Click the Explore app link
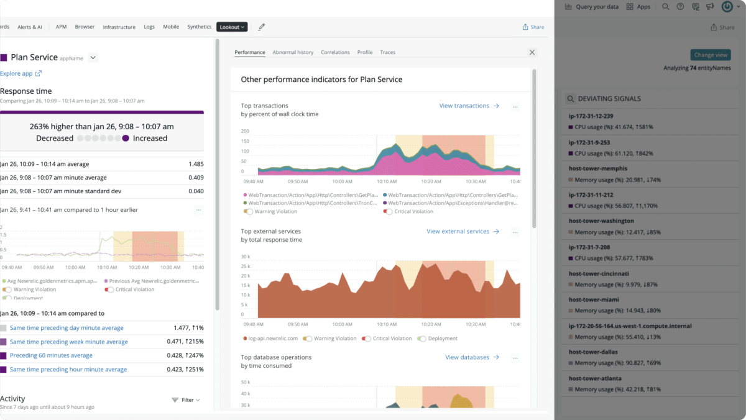Screen dimensions: 746x420 [16, 73]
